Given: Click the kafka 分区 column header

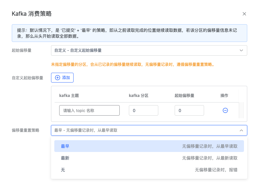Looking at the screenshot, I should pyautogui.click(x=139, y=96).
